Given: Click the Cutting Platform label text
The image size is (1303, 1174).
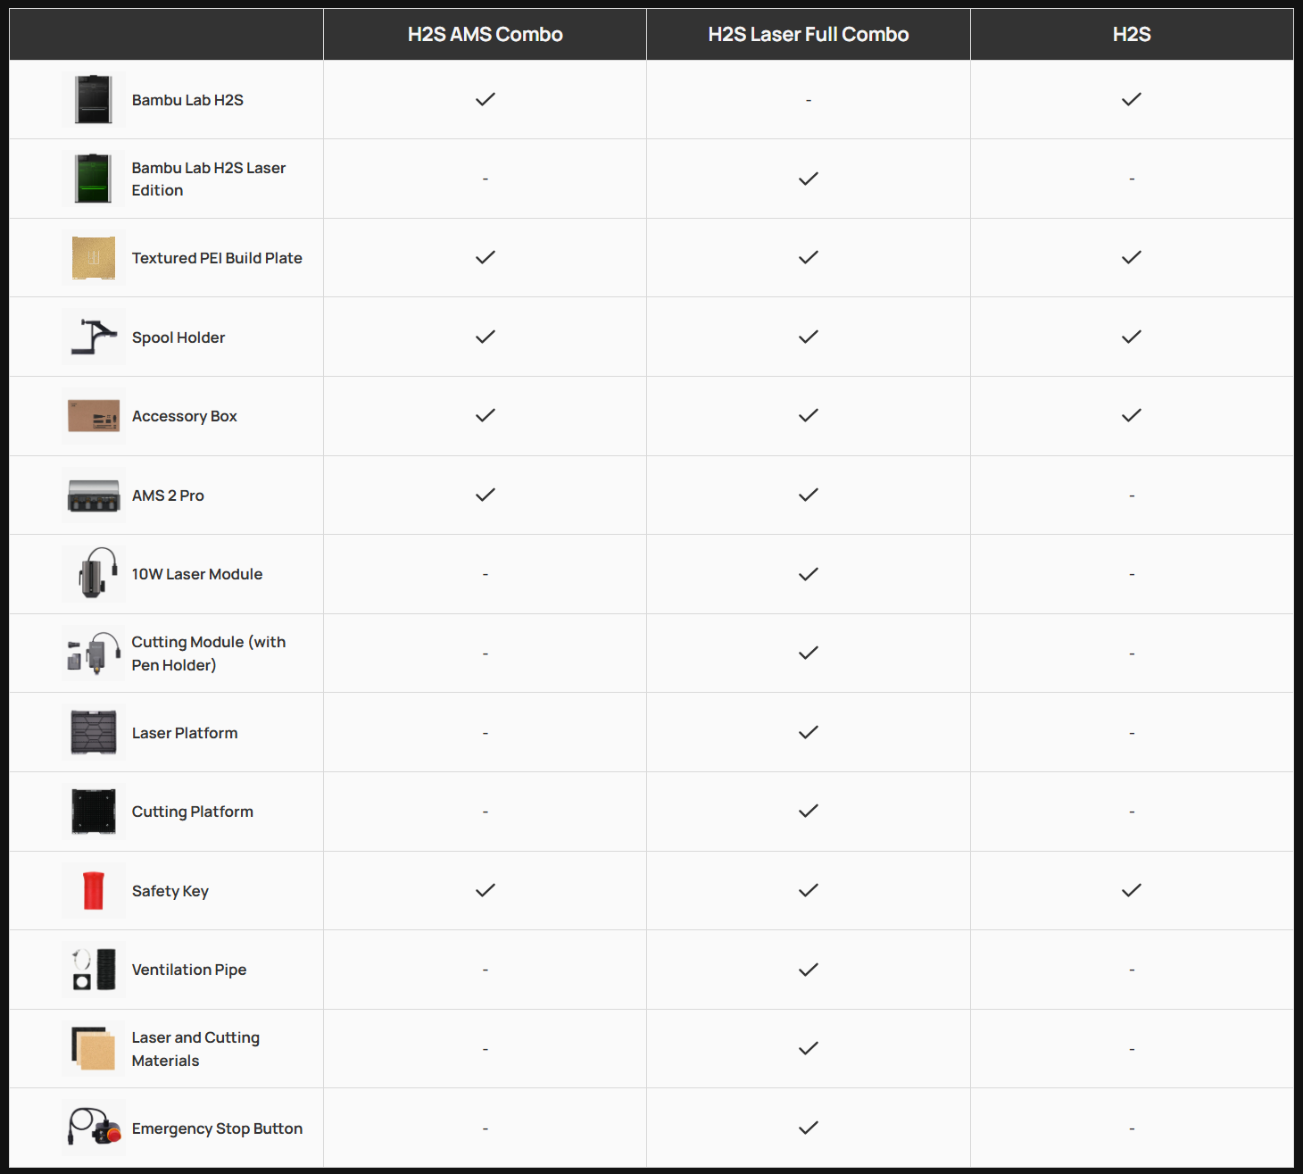Looking at the screenshot, I should click(192, 812).
